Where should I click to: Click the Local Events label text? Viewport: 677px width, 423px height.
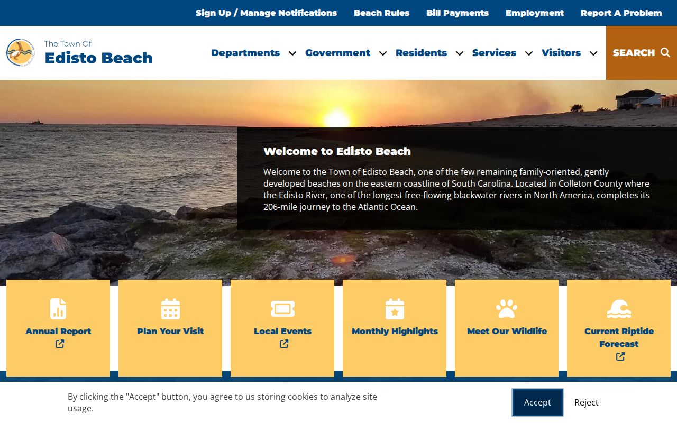click(x=282, y=331)
